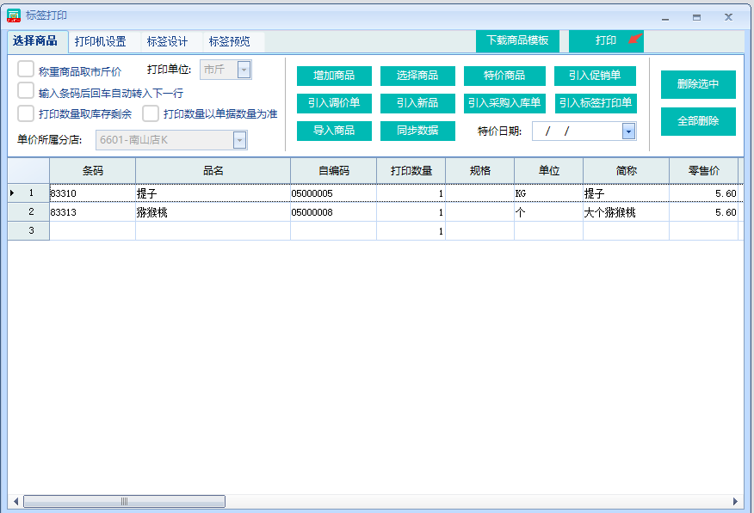
Task: Click the 特价商品 button
Action: pos(504,76)
